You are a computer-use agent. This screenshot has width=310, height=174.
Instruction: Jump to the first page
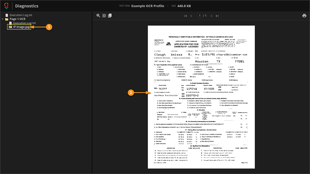[185, 16]
